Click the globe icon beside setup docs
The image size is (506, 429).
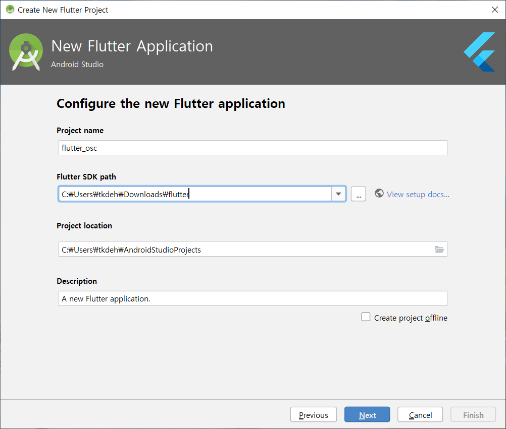[x=379, y=193]
